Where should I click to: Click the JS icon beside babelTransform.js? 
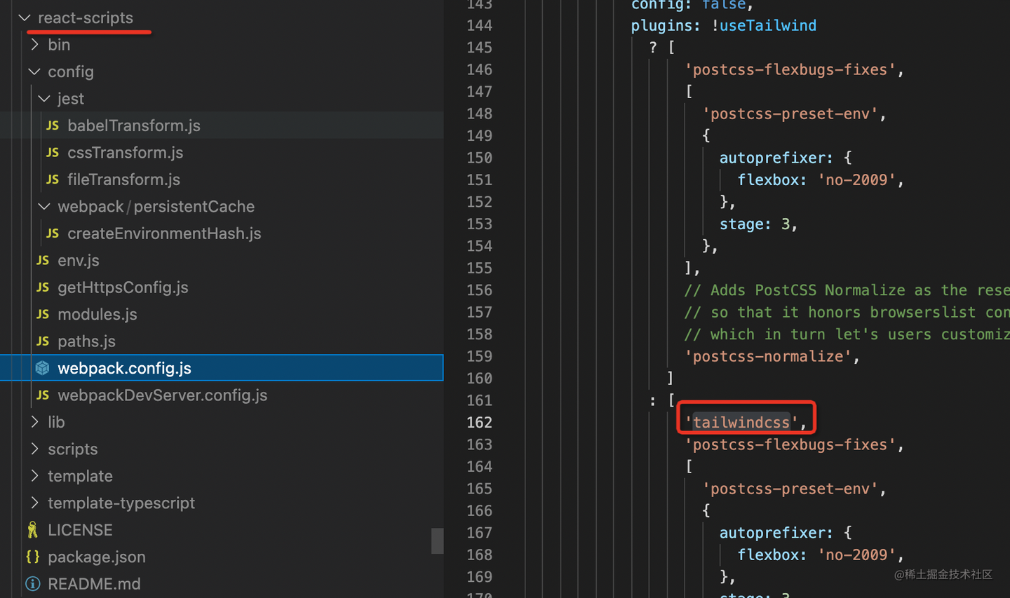coord(53,125)
